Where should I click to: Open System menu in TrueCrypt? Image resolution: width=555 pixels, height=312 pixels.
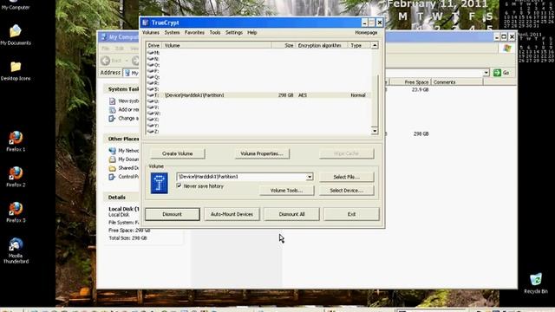pyautogui.click(x=172, y=33)
